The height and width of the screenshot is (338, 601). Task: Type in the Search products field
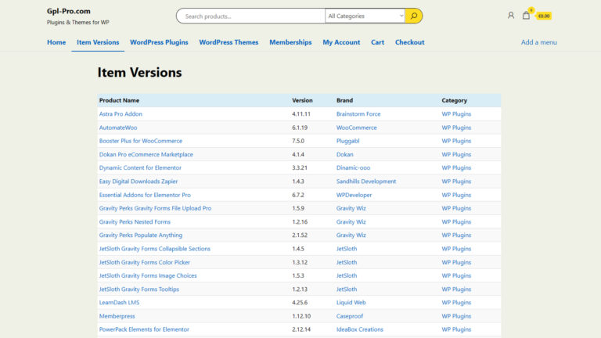[x=250, y=16]
